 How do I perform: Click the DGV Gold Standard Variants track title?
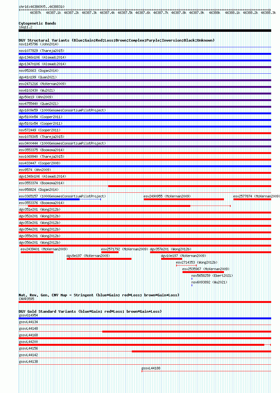click(90, 311)
